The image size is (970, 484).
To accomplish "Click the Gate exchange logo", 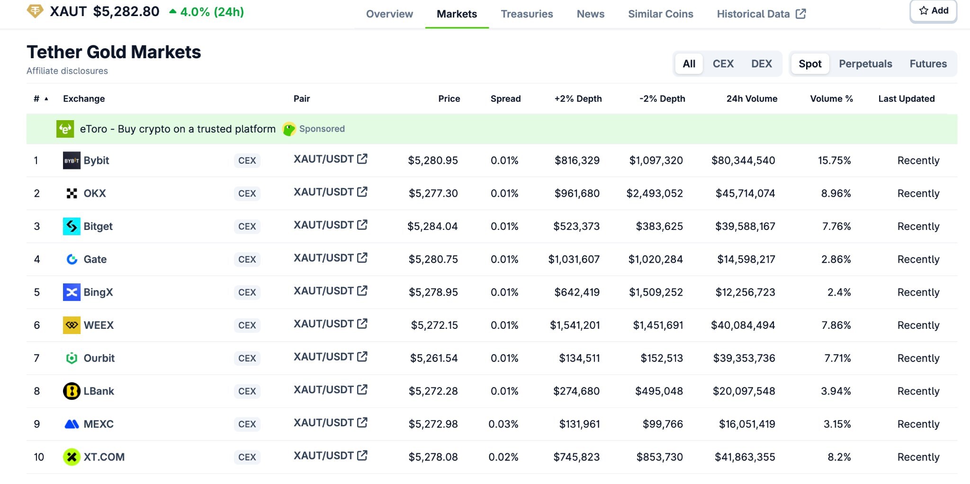I will click(x=71, y=259).
